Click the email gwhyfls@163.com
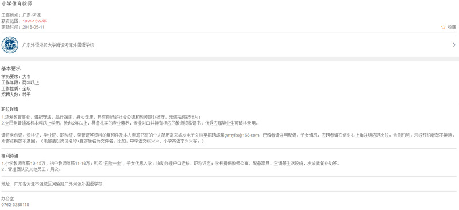 coord(242,135)
